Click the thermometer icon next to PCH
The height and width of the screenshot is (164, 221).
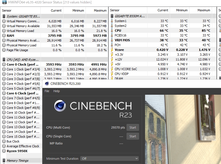(112, 45)
